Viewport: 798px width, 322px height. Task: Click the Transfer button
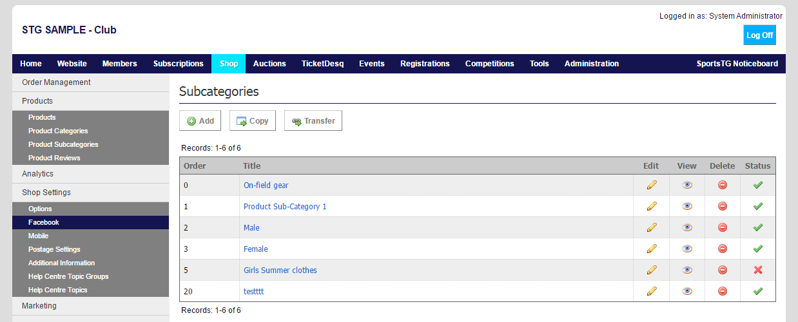point(313,120)
